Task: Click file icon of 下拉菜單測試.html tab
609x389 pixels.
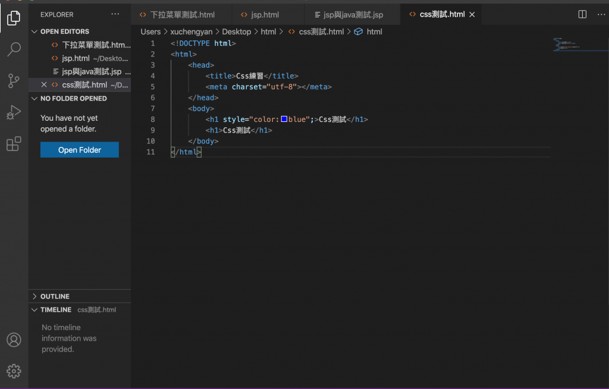Action: (143, 15)
